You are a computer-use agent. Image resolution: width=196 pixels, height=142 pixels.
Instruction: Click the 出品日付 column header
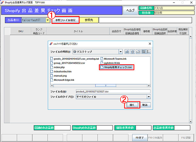(116, 31)
